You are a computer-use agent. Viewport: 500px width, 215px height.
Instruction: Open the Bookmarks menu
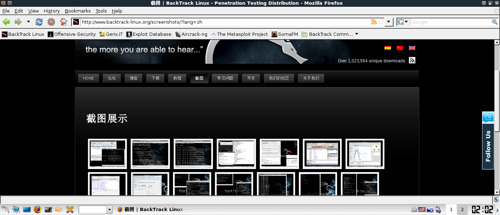pos(77,11)
